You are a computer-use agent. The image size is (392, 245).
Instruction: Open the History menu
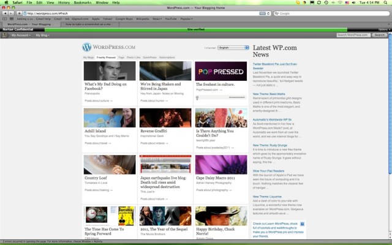(x=64, y=2)
